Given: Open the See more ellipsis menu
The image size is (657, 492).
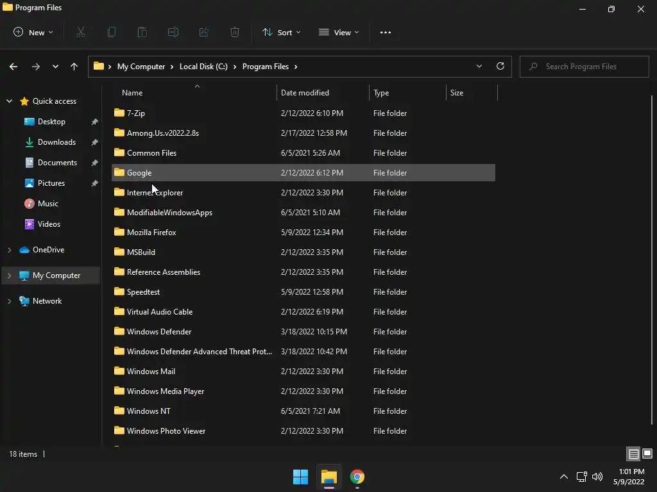Looking at the screenshot, I should [386, 32].
